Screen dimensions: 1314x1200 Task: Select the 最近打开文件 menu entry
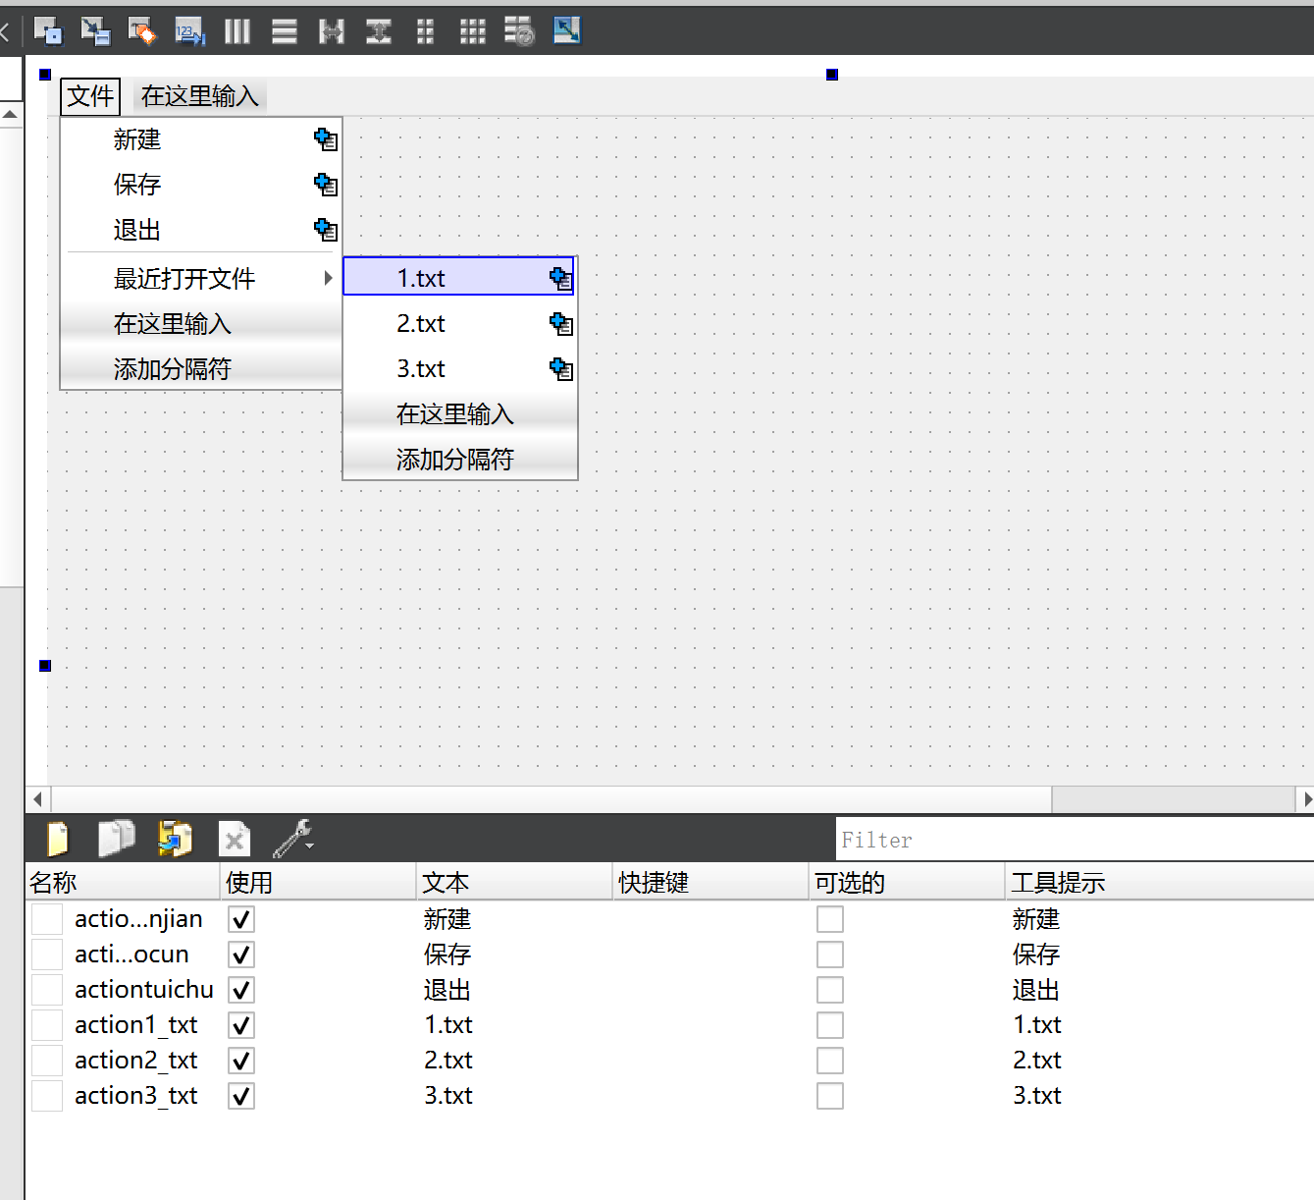pyautogui.click(x=201, y=278)
